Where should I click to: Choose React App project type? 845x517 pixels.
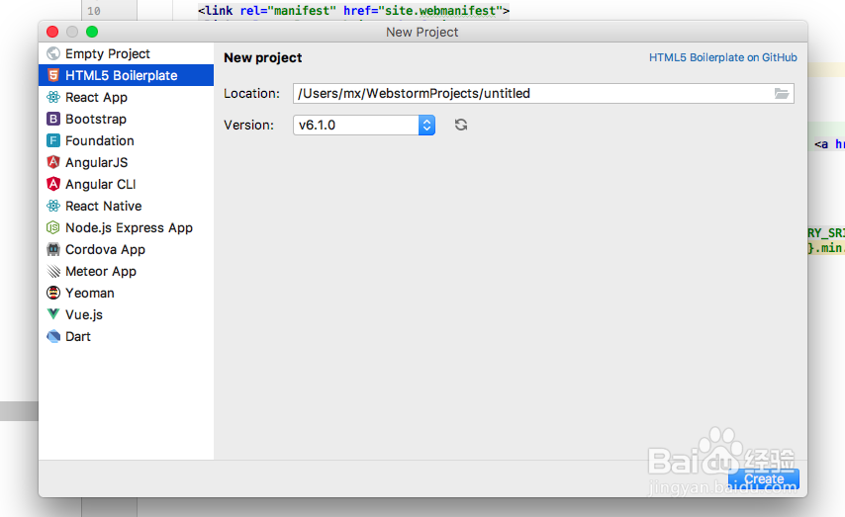[126, 98]
